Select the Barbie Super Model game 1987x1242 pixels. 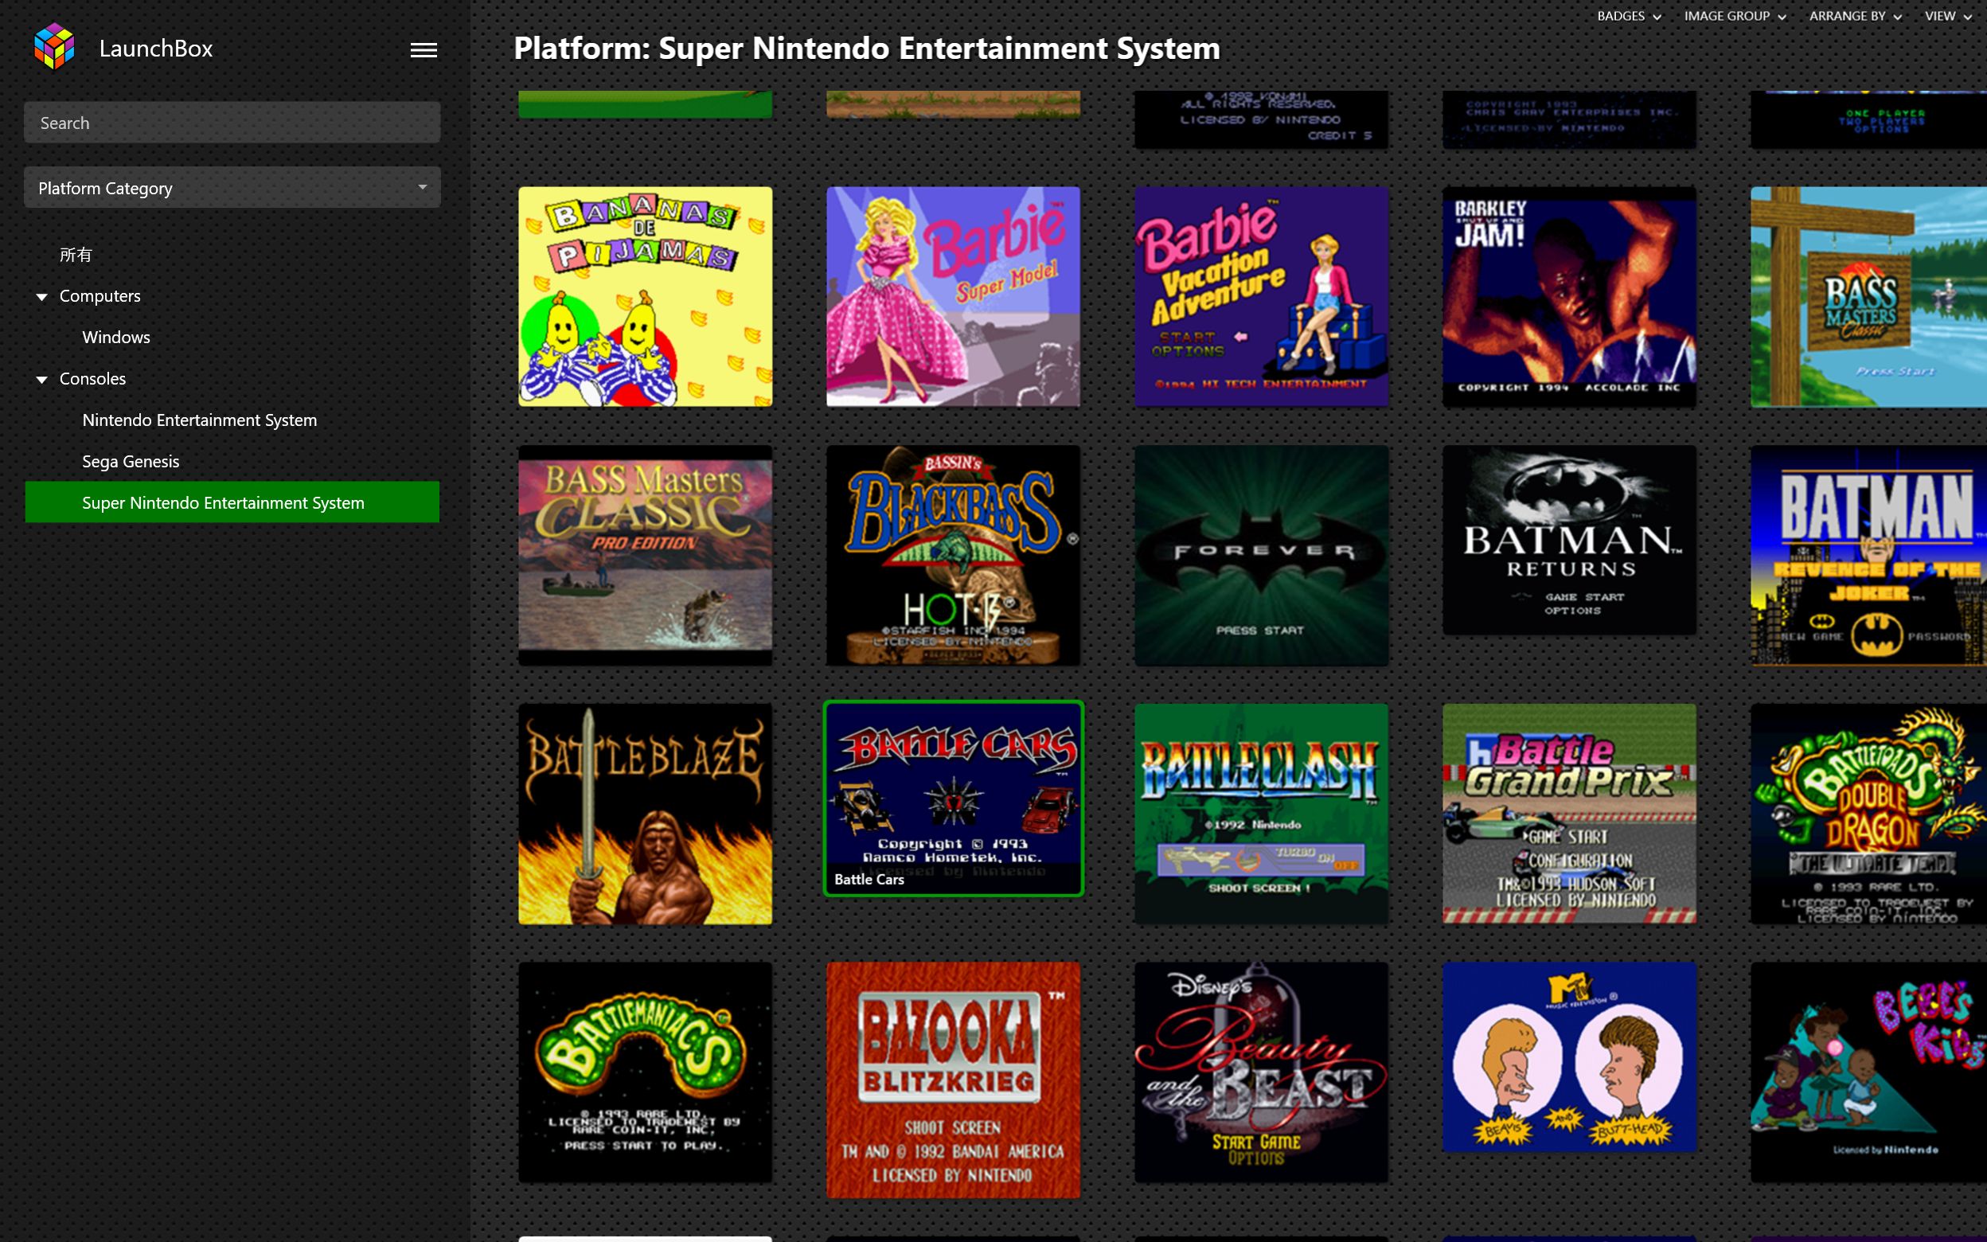pyautogui.click(x=952, y=297)
